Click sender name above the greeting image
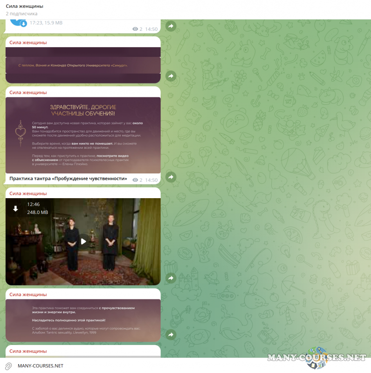The width and height of the screenshot is (371, 373). pos(28,92)
